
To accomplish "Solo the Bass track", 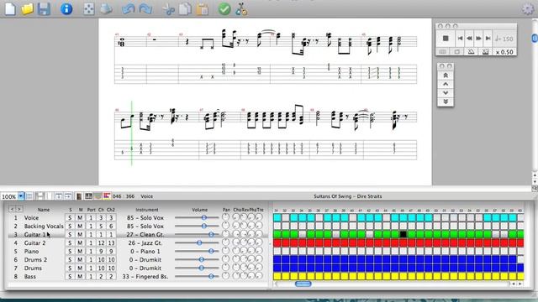I will click(70, 276).
